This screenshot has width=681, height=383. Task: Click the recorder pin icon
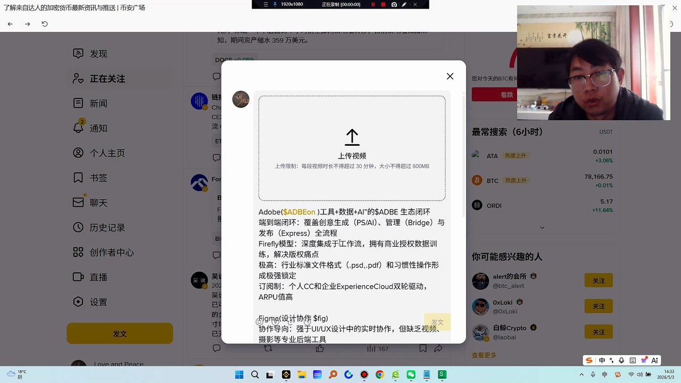(275, 4)
